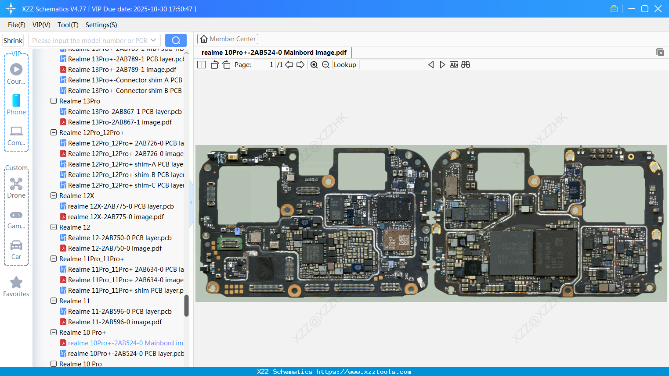Collapse the Realme 12X tree node

coord(53,195)
